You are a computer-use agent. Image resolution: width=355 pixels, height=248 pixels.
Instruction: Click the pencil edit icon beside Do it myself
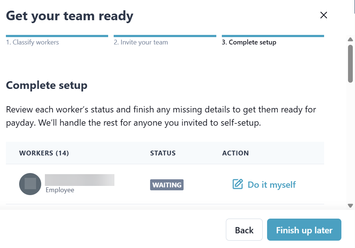[x=238, y=184]
